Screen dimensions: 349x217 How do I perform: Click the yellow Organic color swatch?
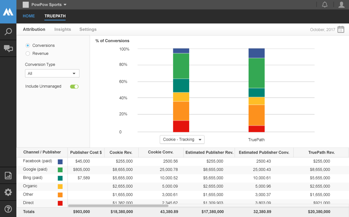point(60,187)
